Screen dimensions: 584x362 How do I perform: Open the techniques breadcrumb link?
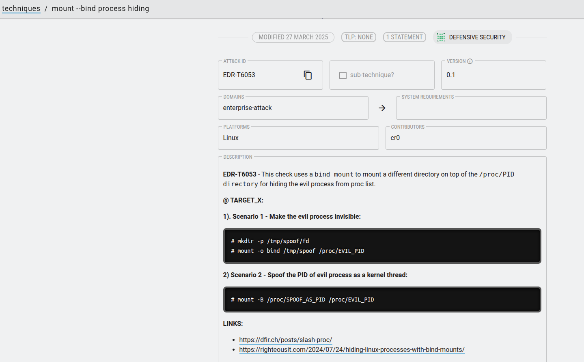point(21,9)
